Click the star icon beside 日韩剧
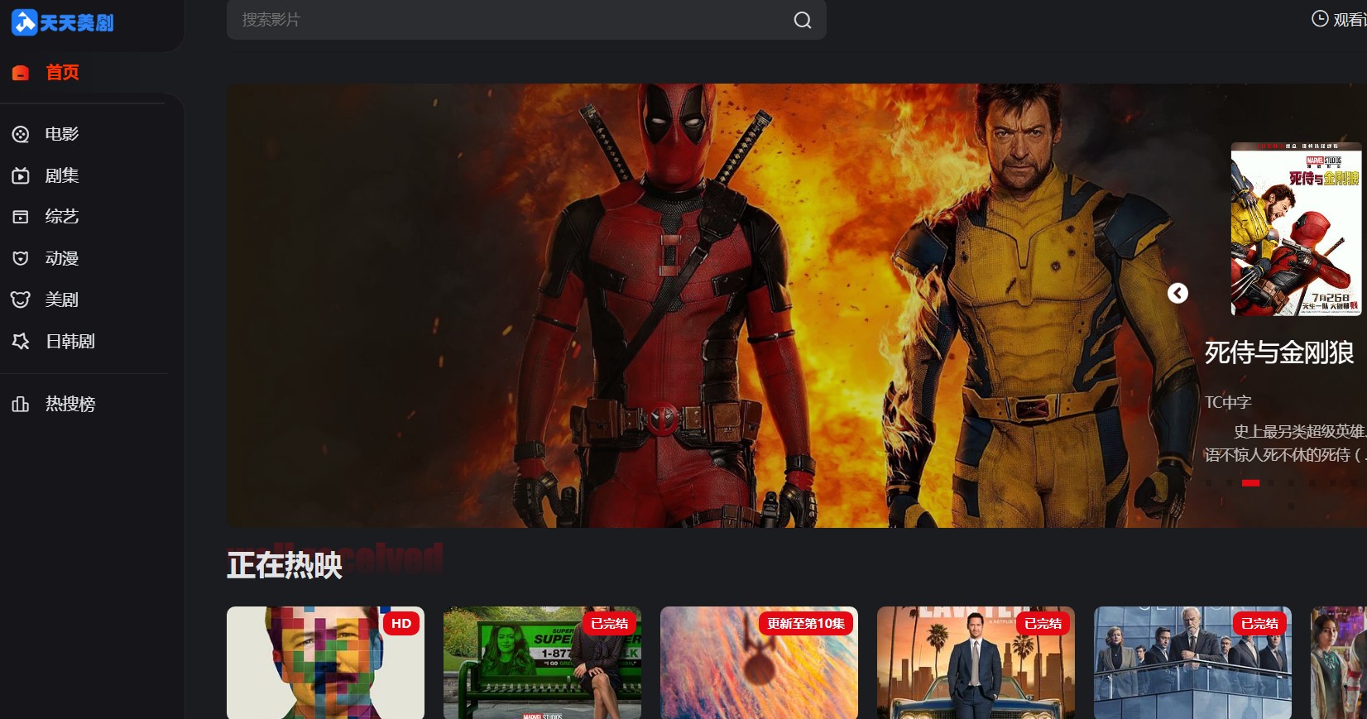The image size is (1367, 719). 21,341
